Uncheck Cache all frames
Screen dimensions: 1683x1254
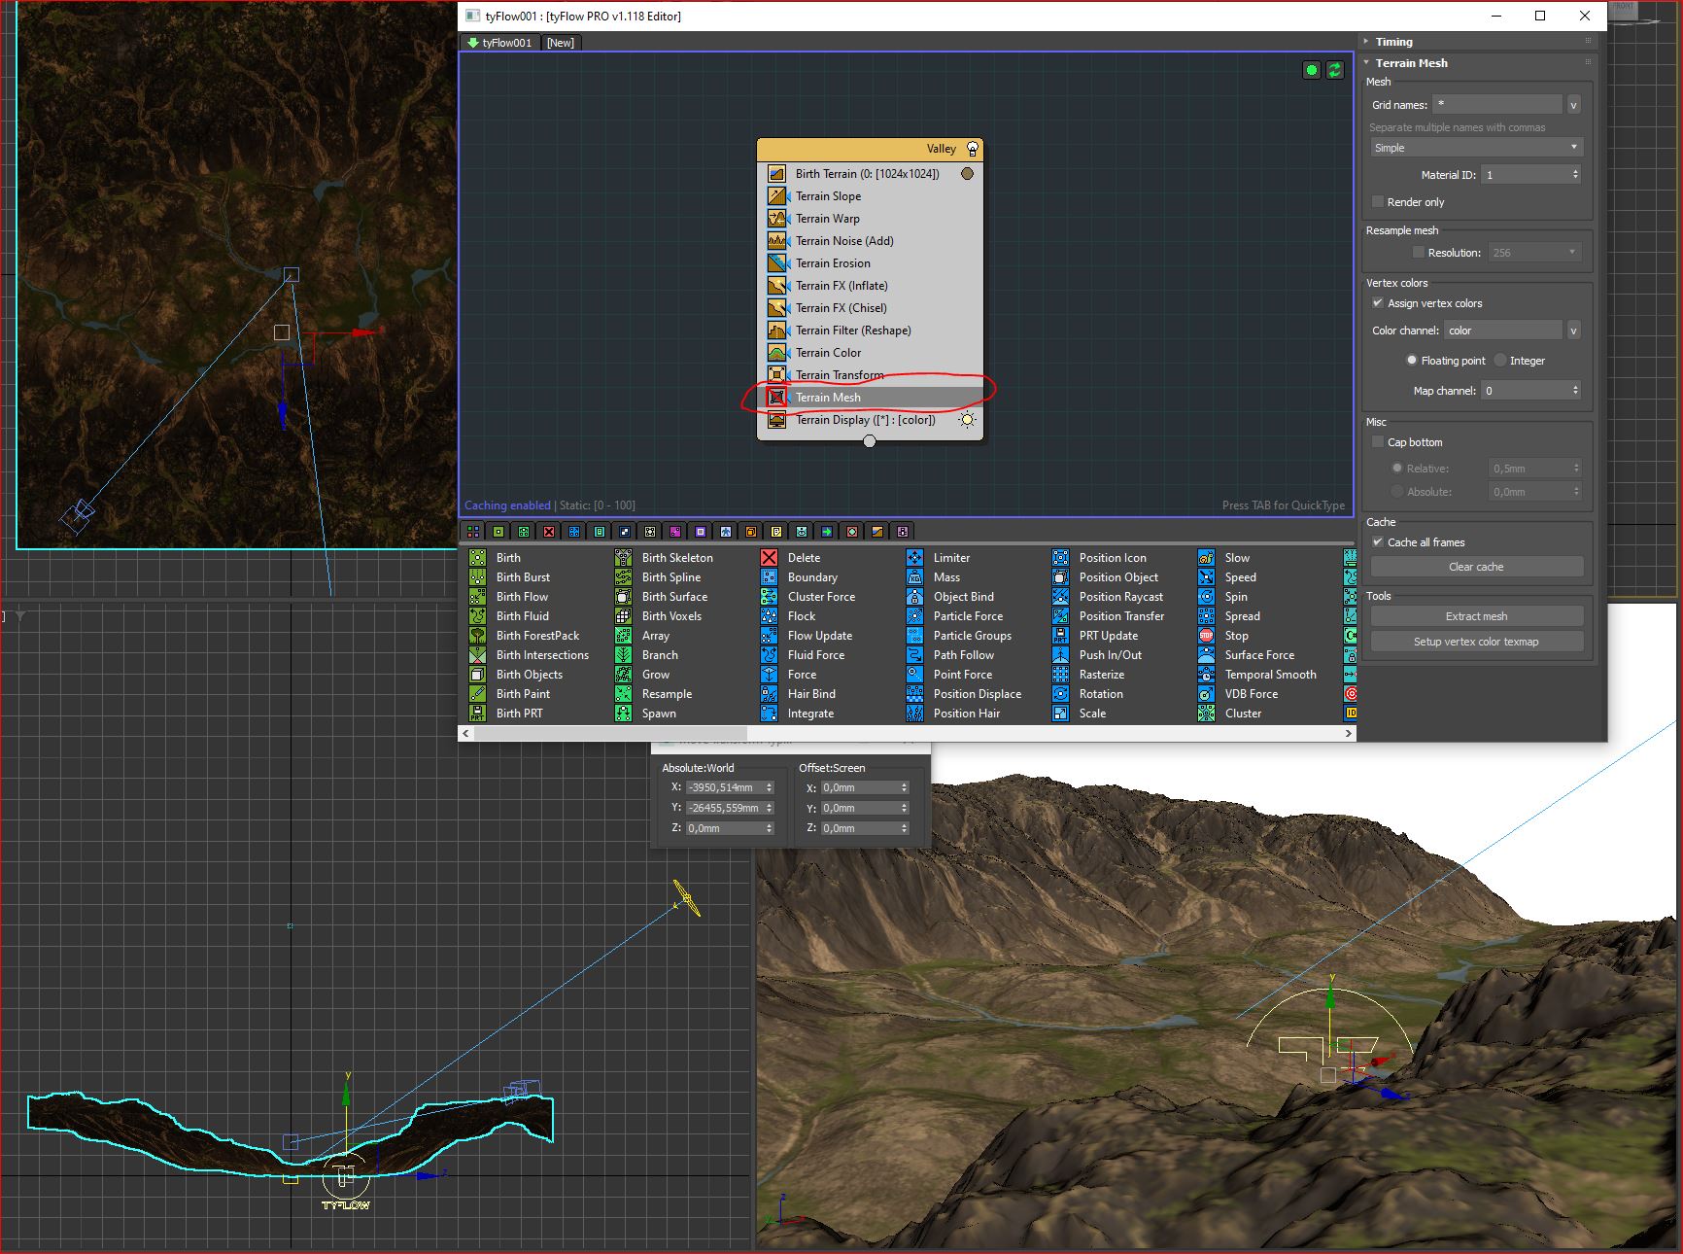[1378, 541]
